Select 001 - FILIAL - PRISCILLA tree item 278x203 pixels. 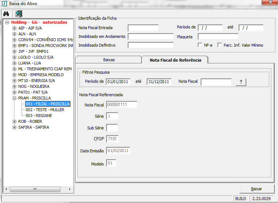point(48,104)
